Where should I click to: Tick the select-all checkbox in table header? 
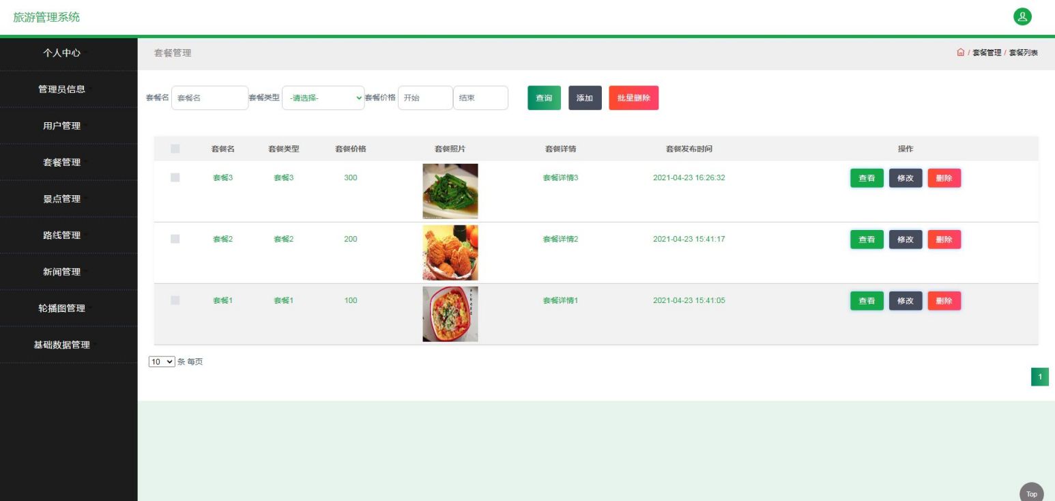pyautogui.click(x=175, y=149)
